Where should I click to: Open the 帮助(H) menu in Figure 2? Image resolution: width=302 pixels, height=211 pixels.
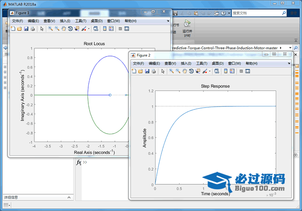tap(252, 63)
